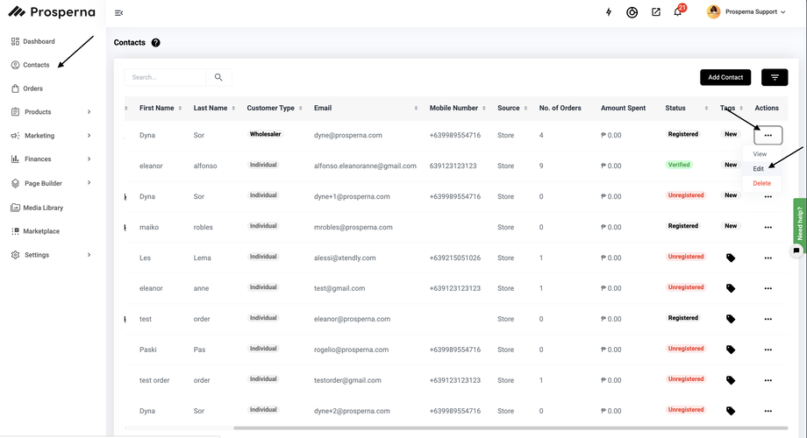Click the help question mark beside Contacts
Screen dimensions: 807x438
pos(156,43)
